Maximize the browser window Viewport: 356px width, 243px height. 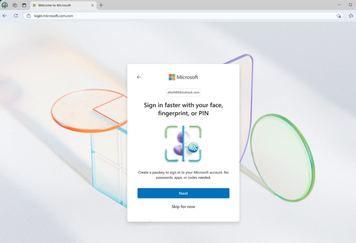350,5
